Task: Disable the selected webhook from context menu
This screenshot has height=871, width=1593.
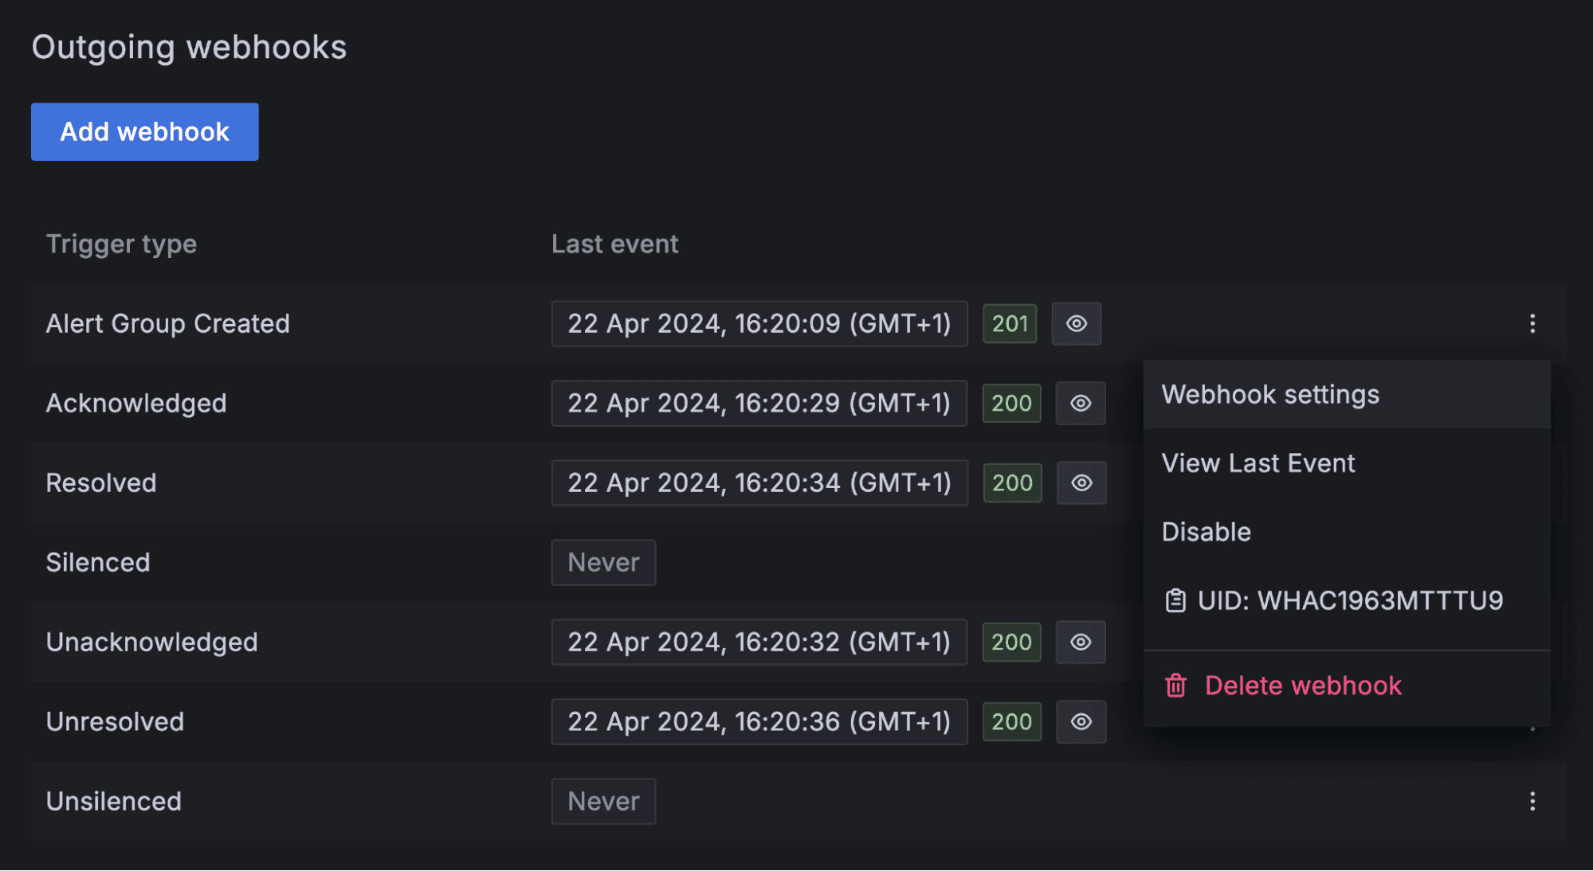Action: (1206, 532)
